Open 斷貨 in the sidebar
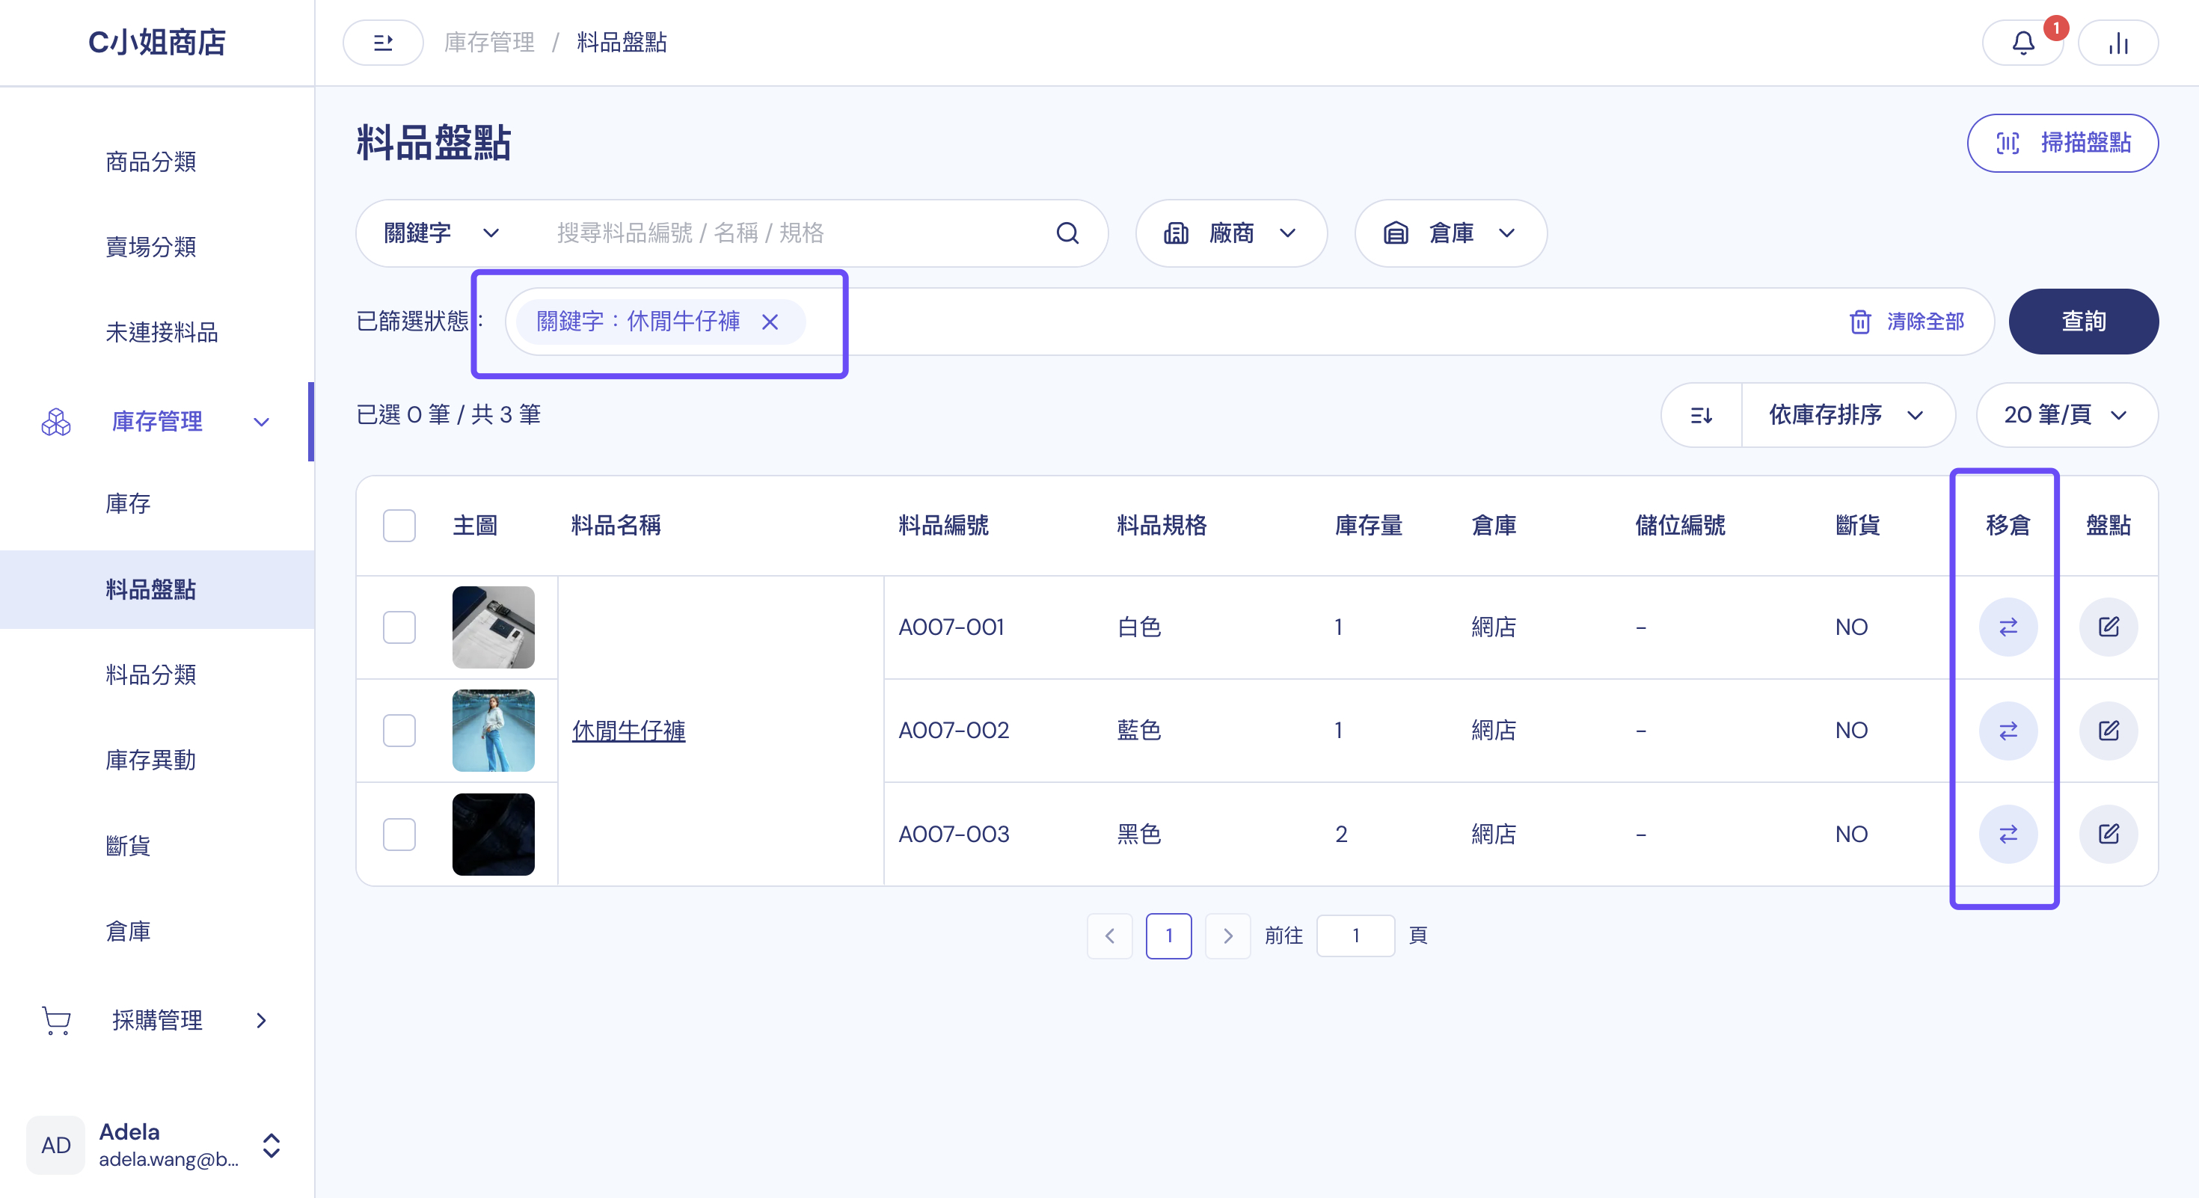This screenshot has height=1198, width=2199. pos(128,846)
